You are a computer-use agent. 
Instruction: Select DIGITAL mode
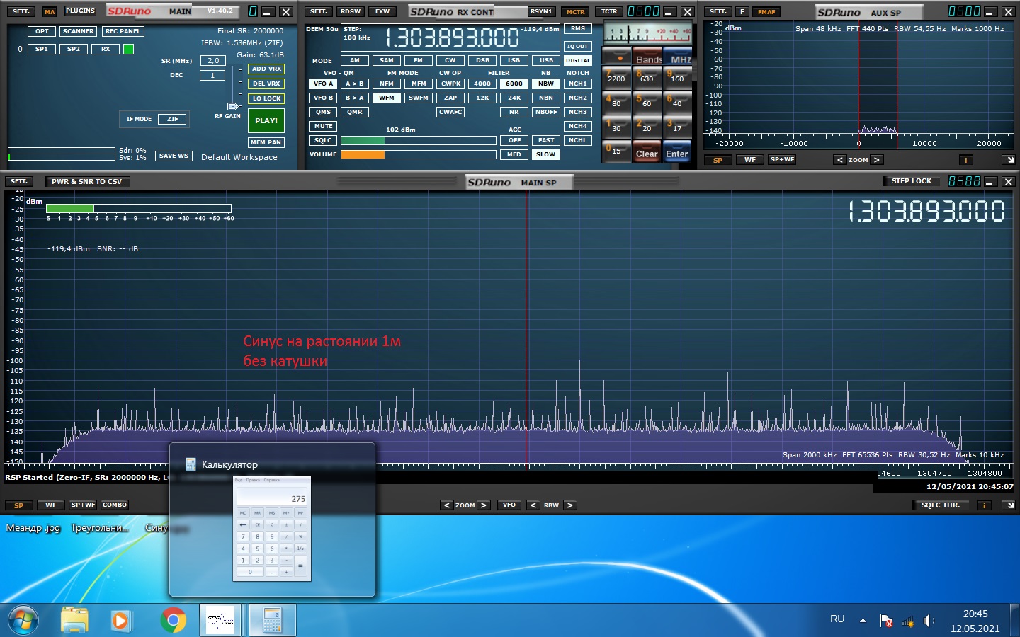578,60
